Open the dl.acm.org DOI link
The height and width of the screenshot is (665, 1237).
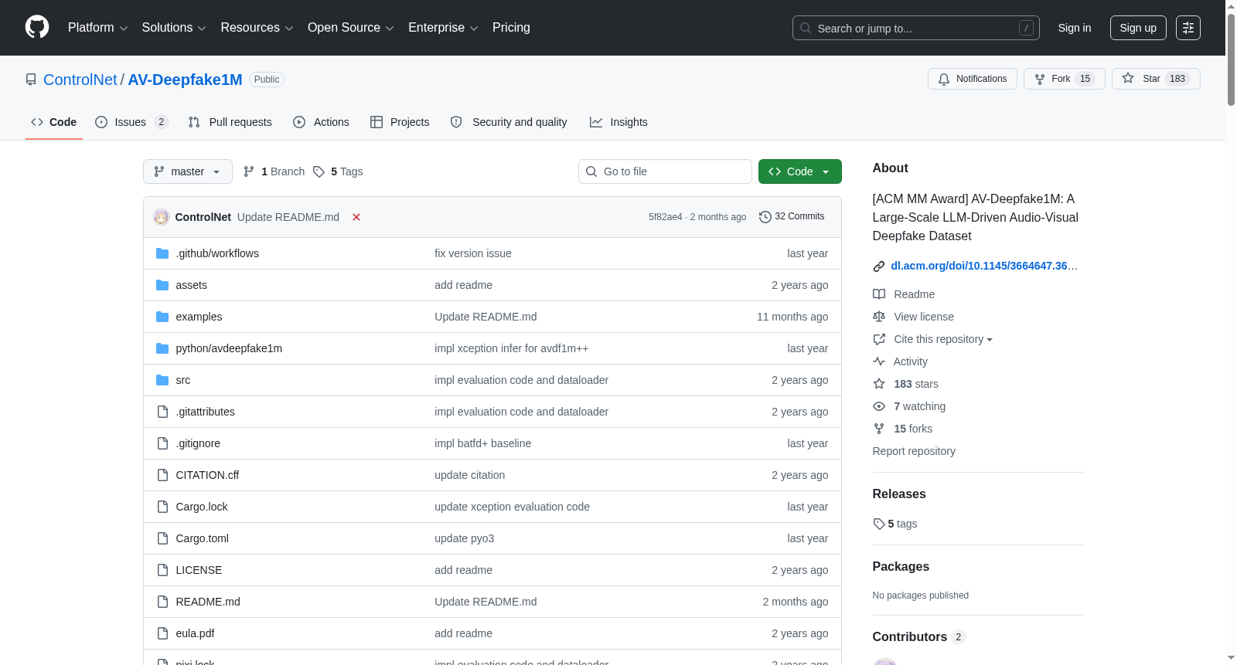(x=984, y=266)
